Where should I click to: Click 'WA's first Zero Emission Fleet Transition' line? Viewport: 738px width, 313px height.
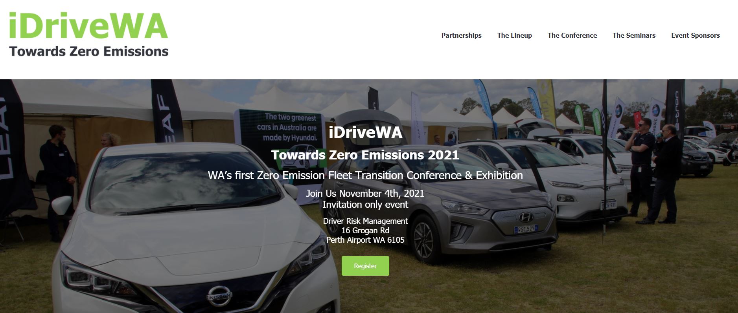[365, 175]
